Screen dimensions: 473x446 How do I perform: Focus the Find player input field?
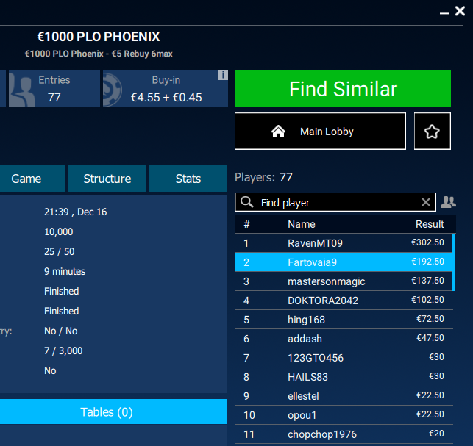[x=335, y=202]
